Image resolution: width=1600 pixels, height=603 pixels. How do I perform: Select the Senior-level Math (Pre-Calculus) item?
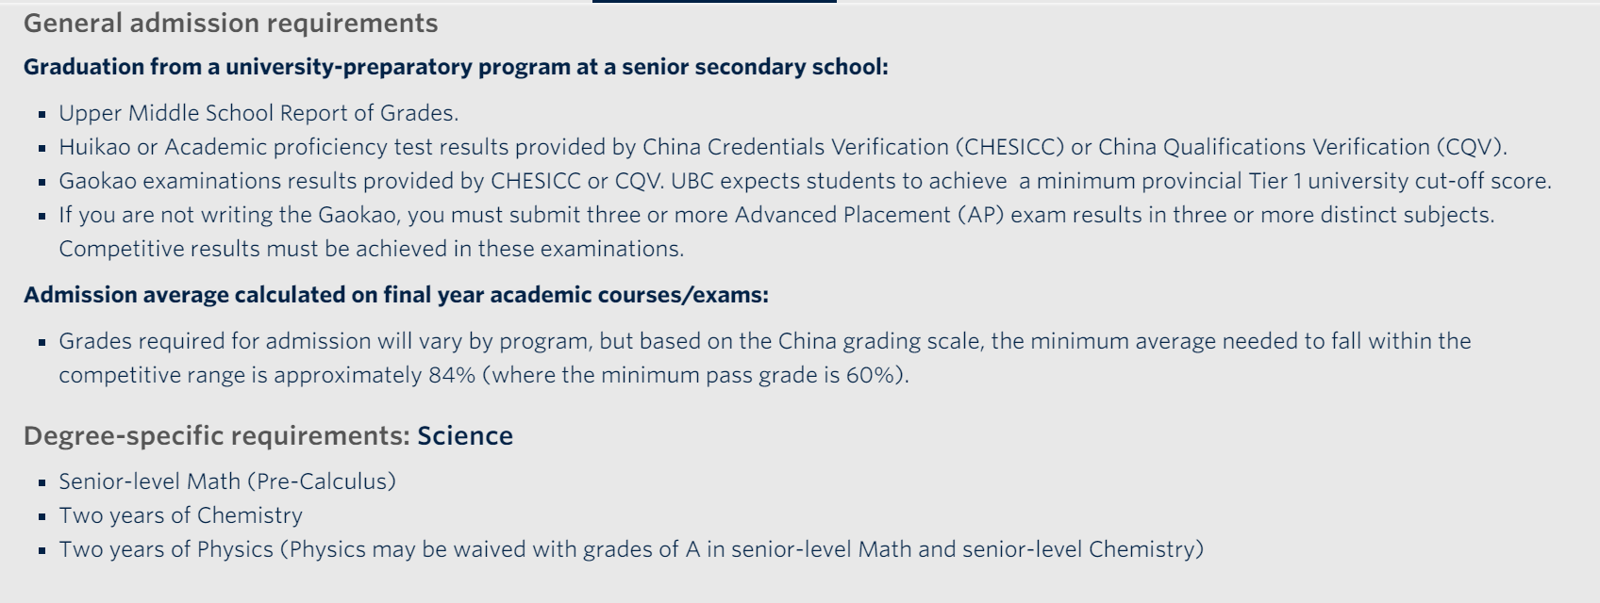point(227,481)
